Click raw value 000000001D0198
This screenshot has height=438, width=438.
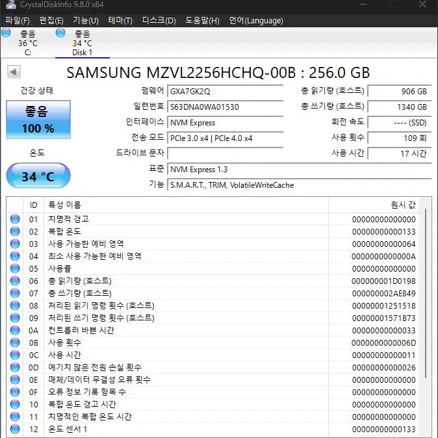point(383,281)
